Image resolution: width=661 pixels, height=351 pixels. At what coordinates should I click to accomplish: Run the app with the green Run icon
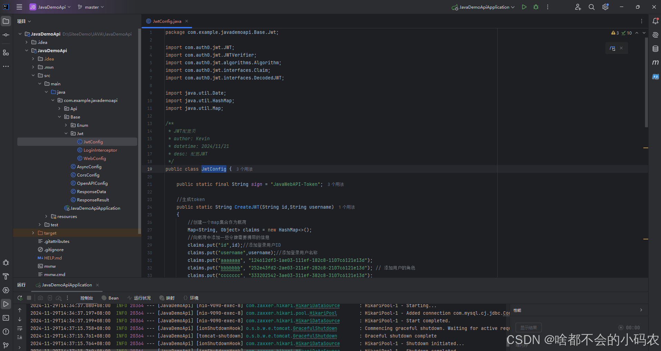tap(524, 7)
